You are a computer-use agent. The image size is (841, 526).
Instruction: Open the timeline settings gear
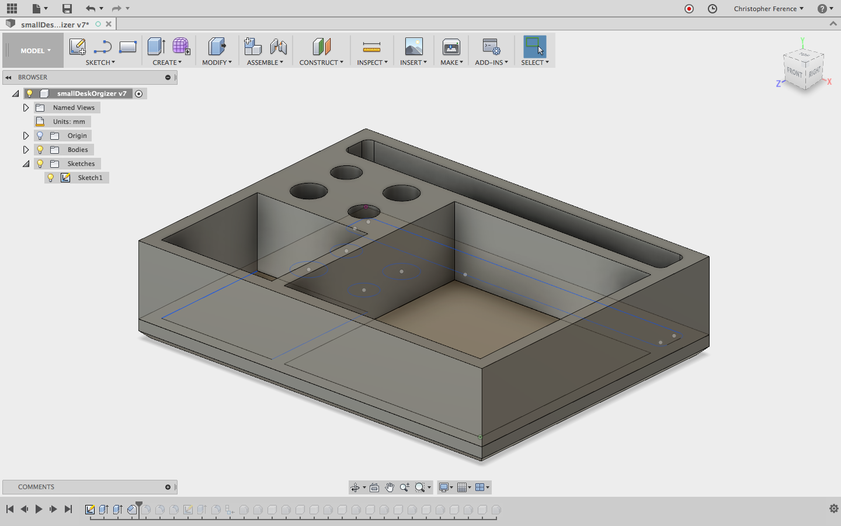(834, 508)
